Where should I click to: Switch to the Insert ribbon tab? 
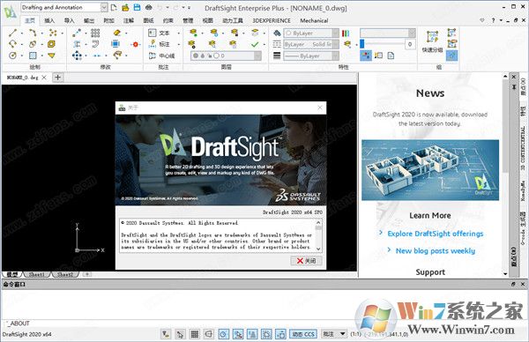[49, 20]
